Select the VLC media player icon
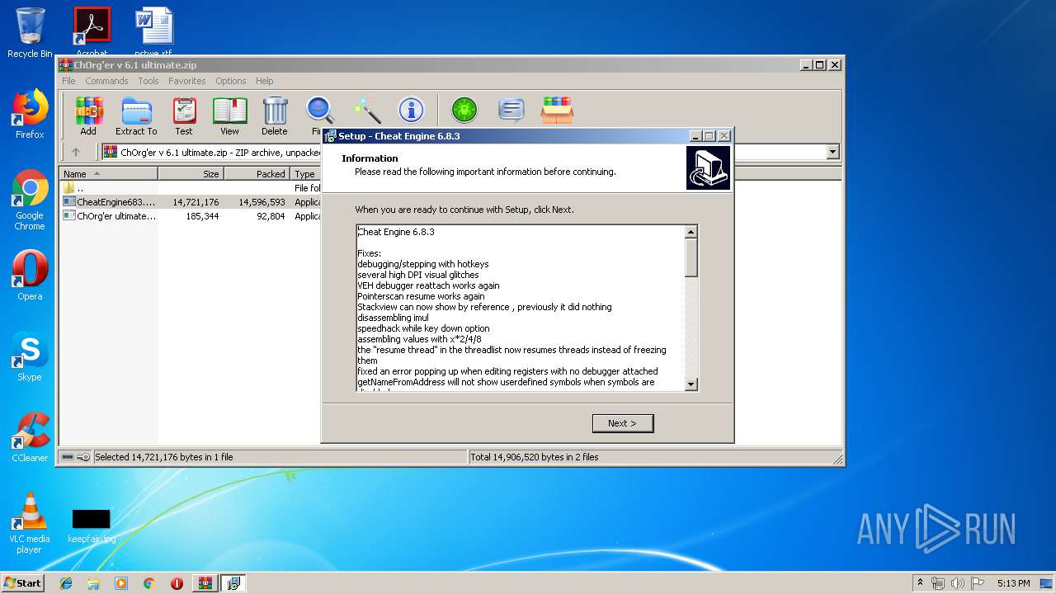Image resolution: width=1056 pixels, height=594 pixels. pos(30,523)
